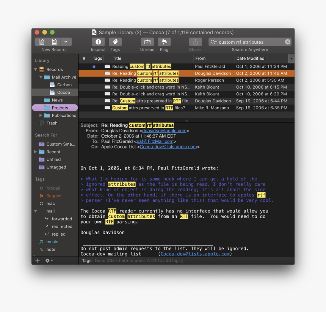Screen dimensions: 326x312
Task: Select Roger Persson's reply message
Action: 187,80
